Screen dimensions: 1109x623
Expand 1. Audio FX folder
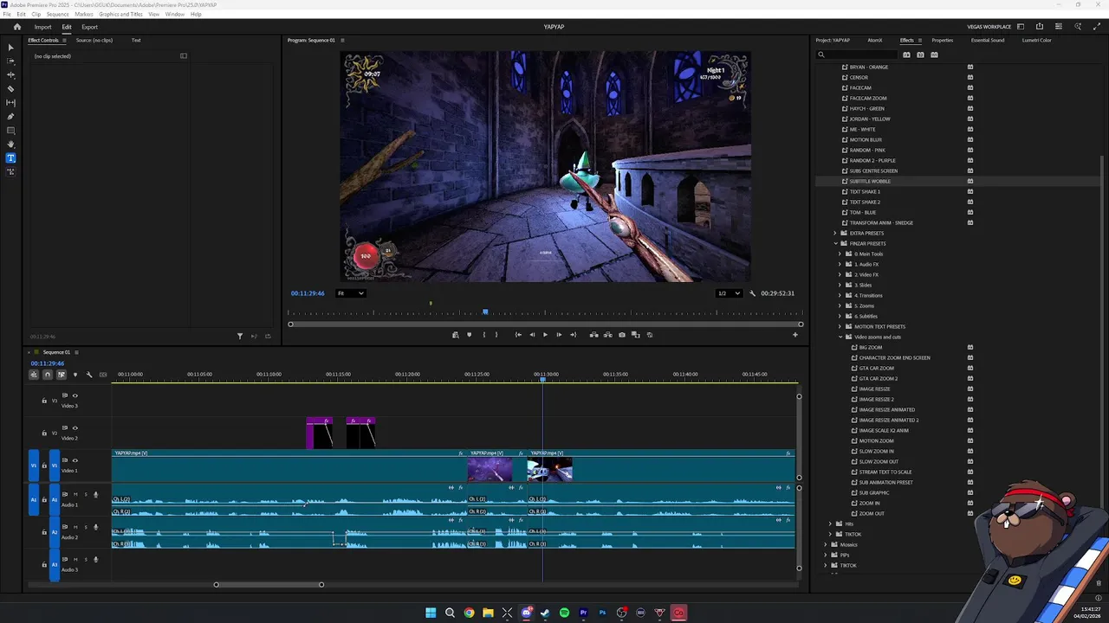pos(840,264)
